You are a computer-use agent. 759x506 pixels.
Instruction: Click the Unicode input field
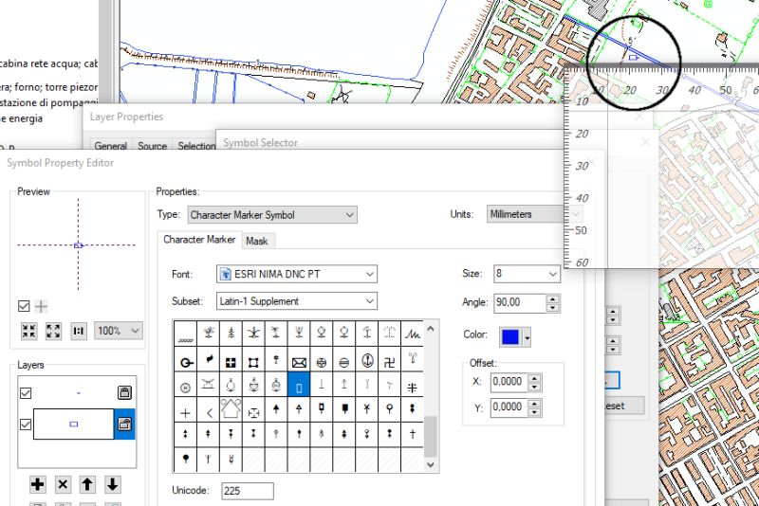(248, 491)
